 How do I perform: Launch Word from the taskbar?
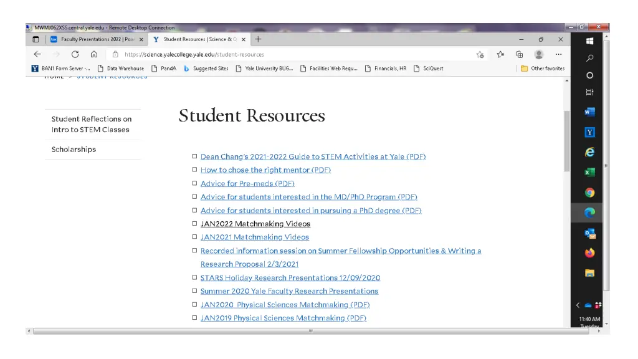(x=589, y=112)
